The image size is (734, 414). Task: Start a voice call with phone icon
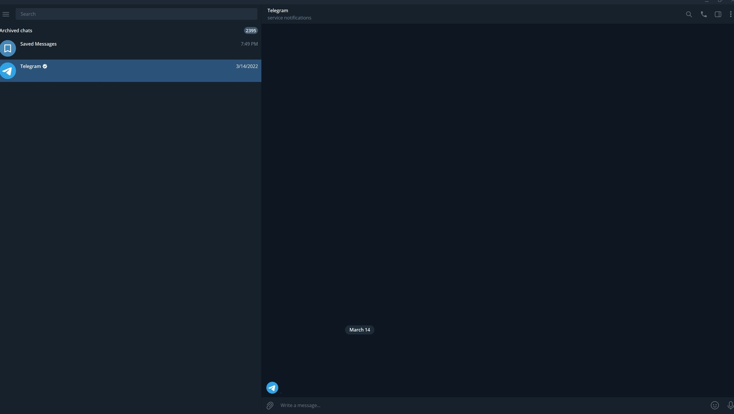point(704,14)
